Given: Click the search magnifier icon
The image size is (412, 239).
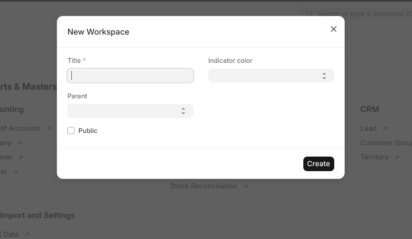Looking at the screenshot, I should click(x=309, y=14).
